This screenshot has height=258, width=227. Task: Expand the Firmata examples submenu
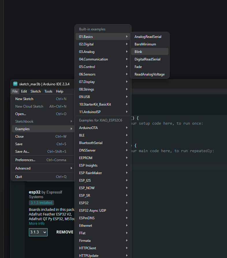[x=103, y=241]
